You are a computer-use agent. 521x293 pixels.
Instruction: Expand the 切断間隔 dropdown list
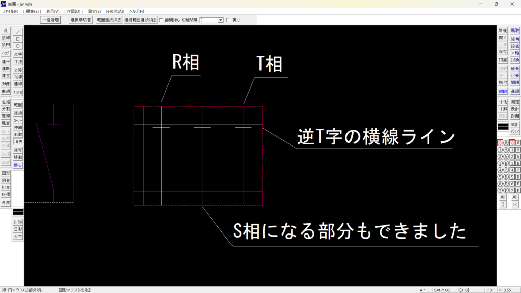pos(220,20)
